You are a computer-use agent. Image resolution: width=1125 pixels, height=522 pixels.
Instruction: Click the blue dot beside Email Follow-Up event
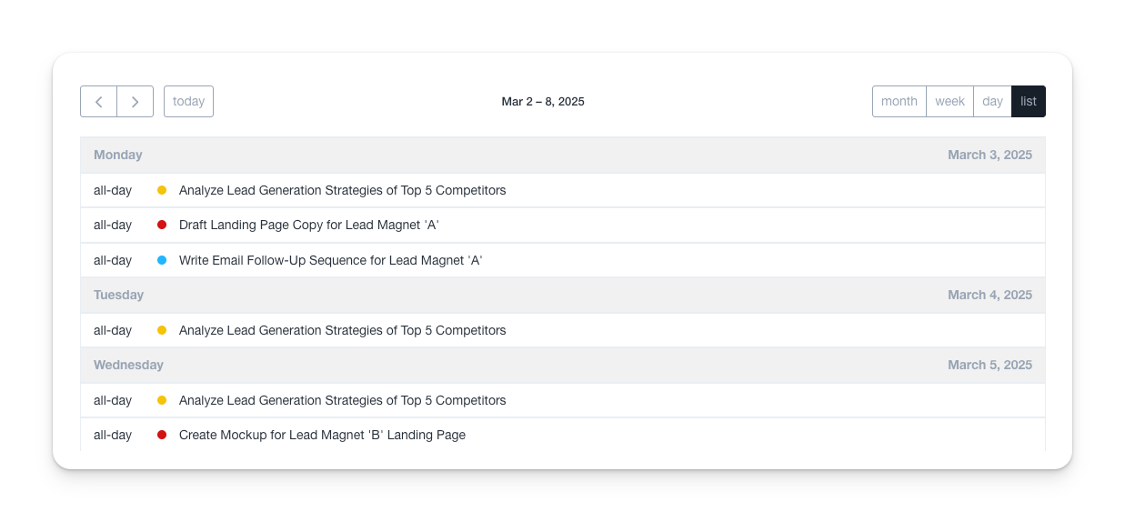(162, 260)
